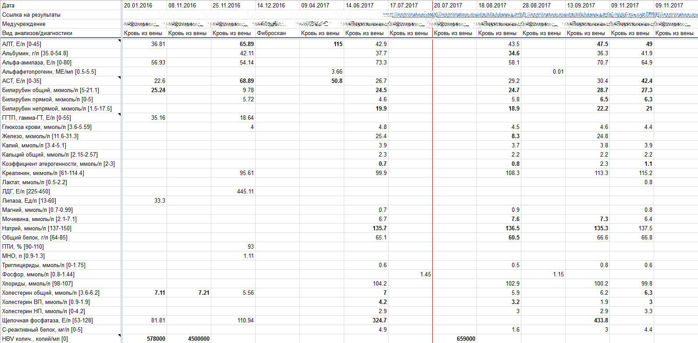This screenshot has height=343, width=698.
Task: Click the note indicator on HBV колич. cell
Action: click(119, 336)
